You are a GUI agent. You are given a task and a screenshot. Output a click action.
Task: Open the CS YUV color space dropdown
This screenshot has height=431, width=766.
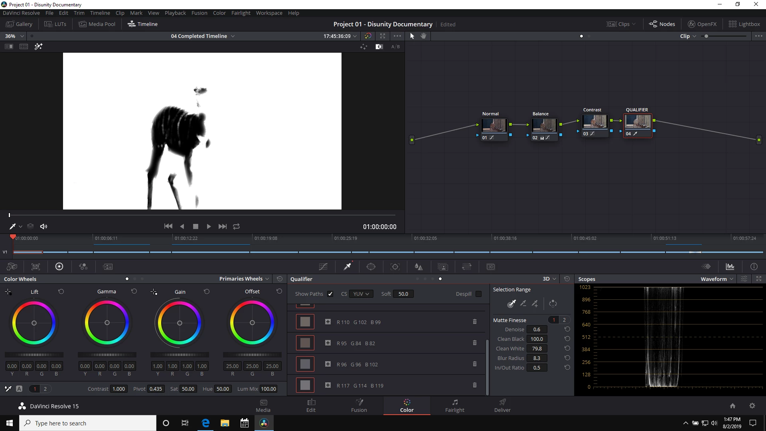click(361, 294)
